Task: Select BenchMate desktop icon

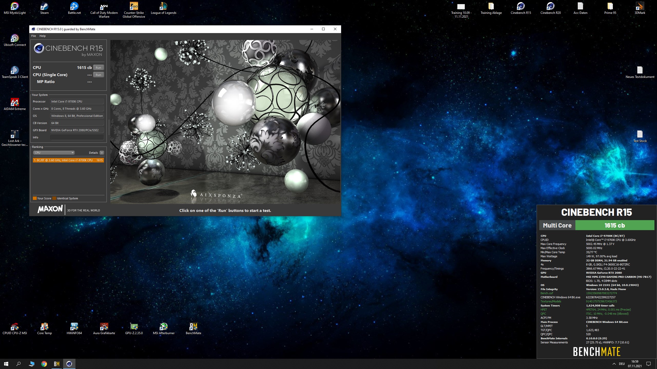Action: click(x=193, y=329)
